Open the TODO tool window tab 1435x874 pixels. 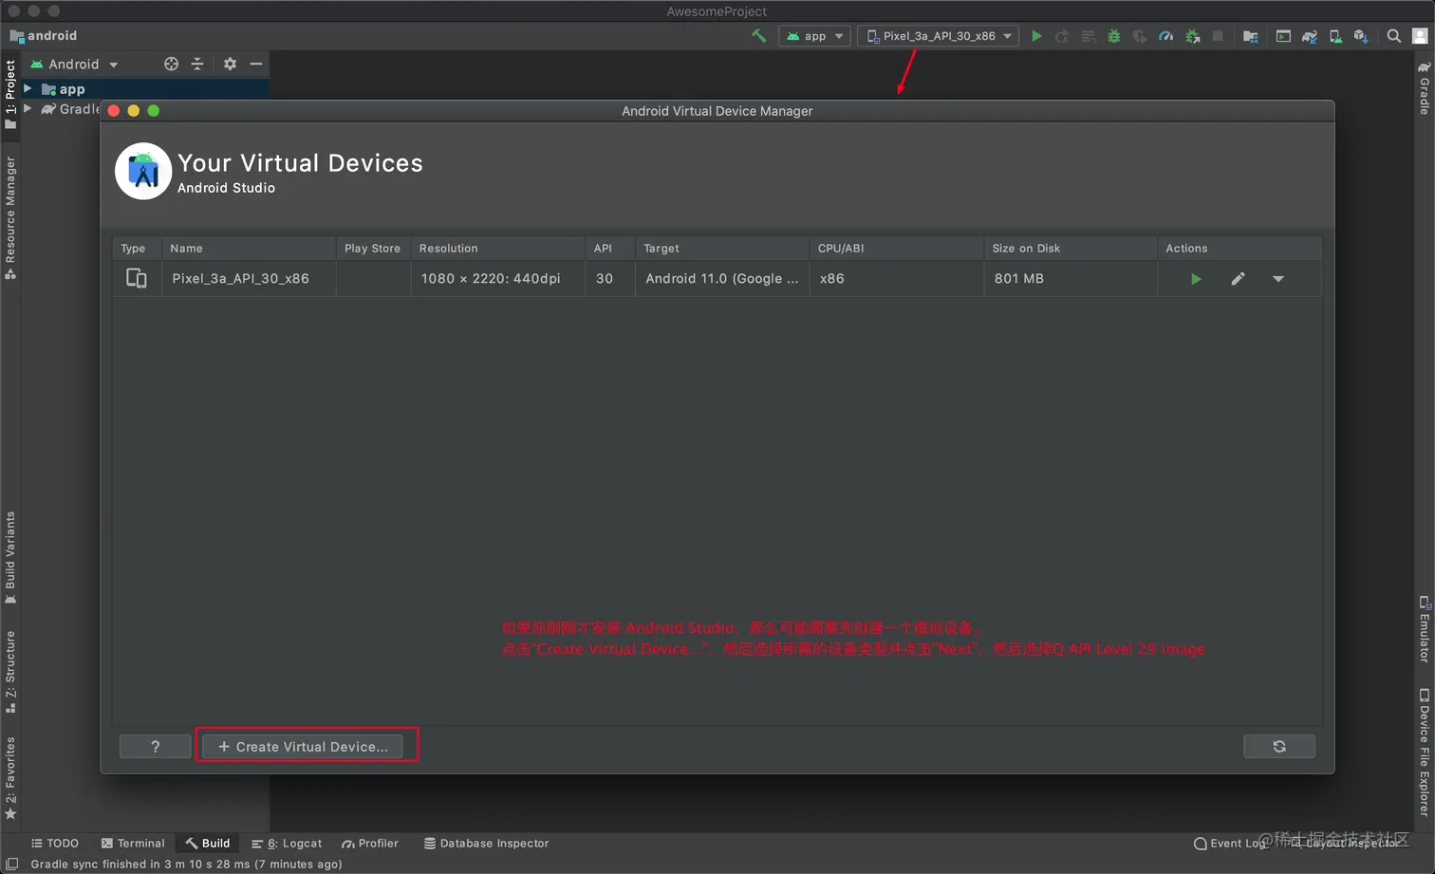(55, 843)
